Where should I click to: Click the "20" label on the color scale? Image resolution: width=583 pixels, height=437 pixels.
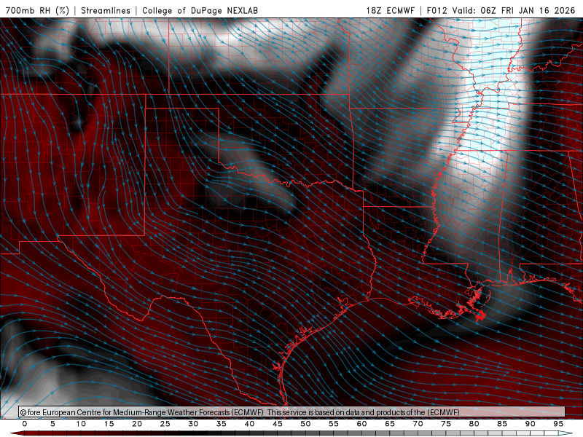[137, 424]
